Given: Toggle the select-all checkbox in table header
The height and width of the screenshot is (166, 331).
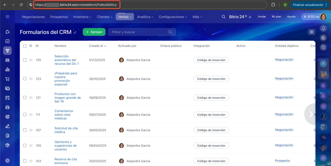Looking at the screenshot, I should point(25,46).
